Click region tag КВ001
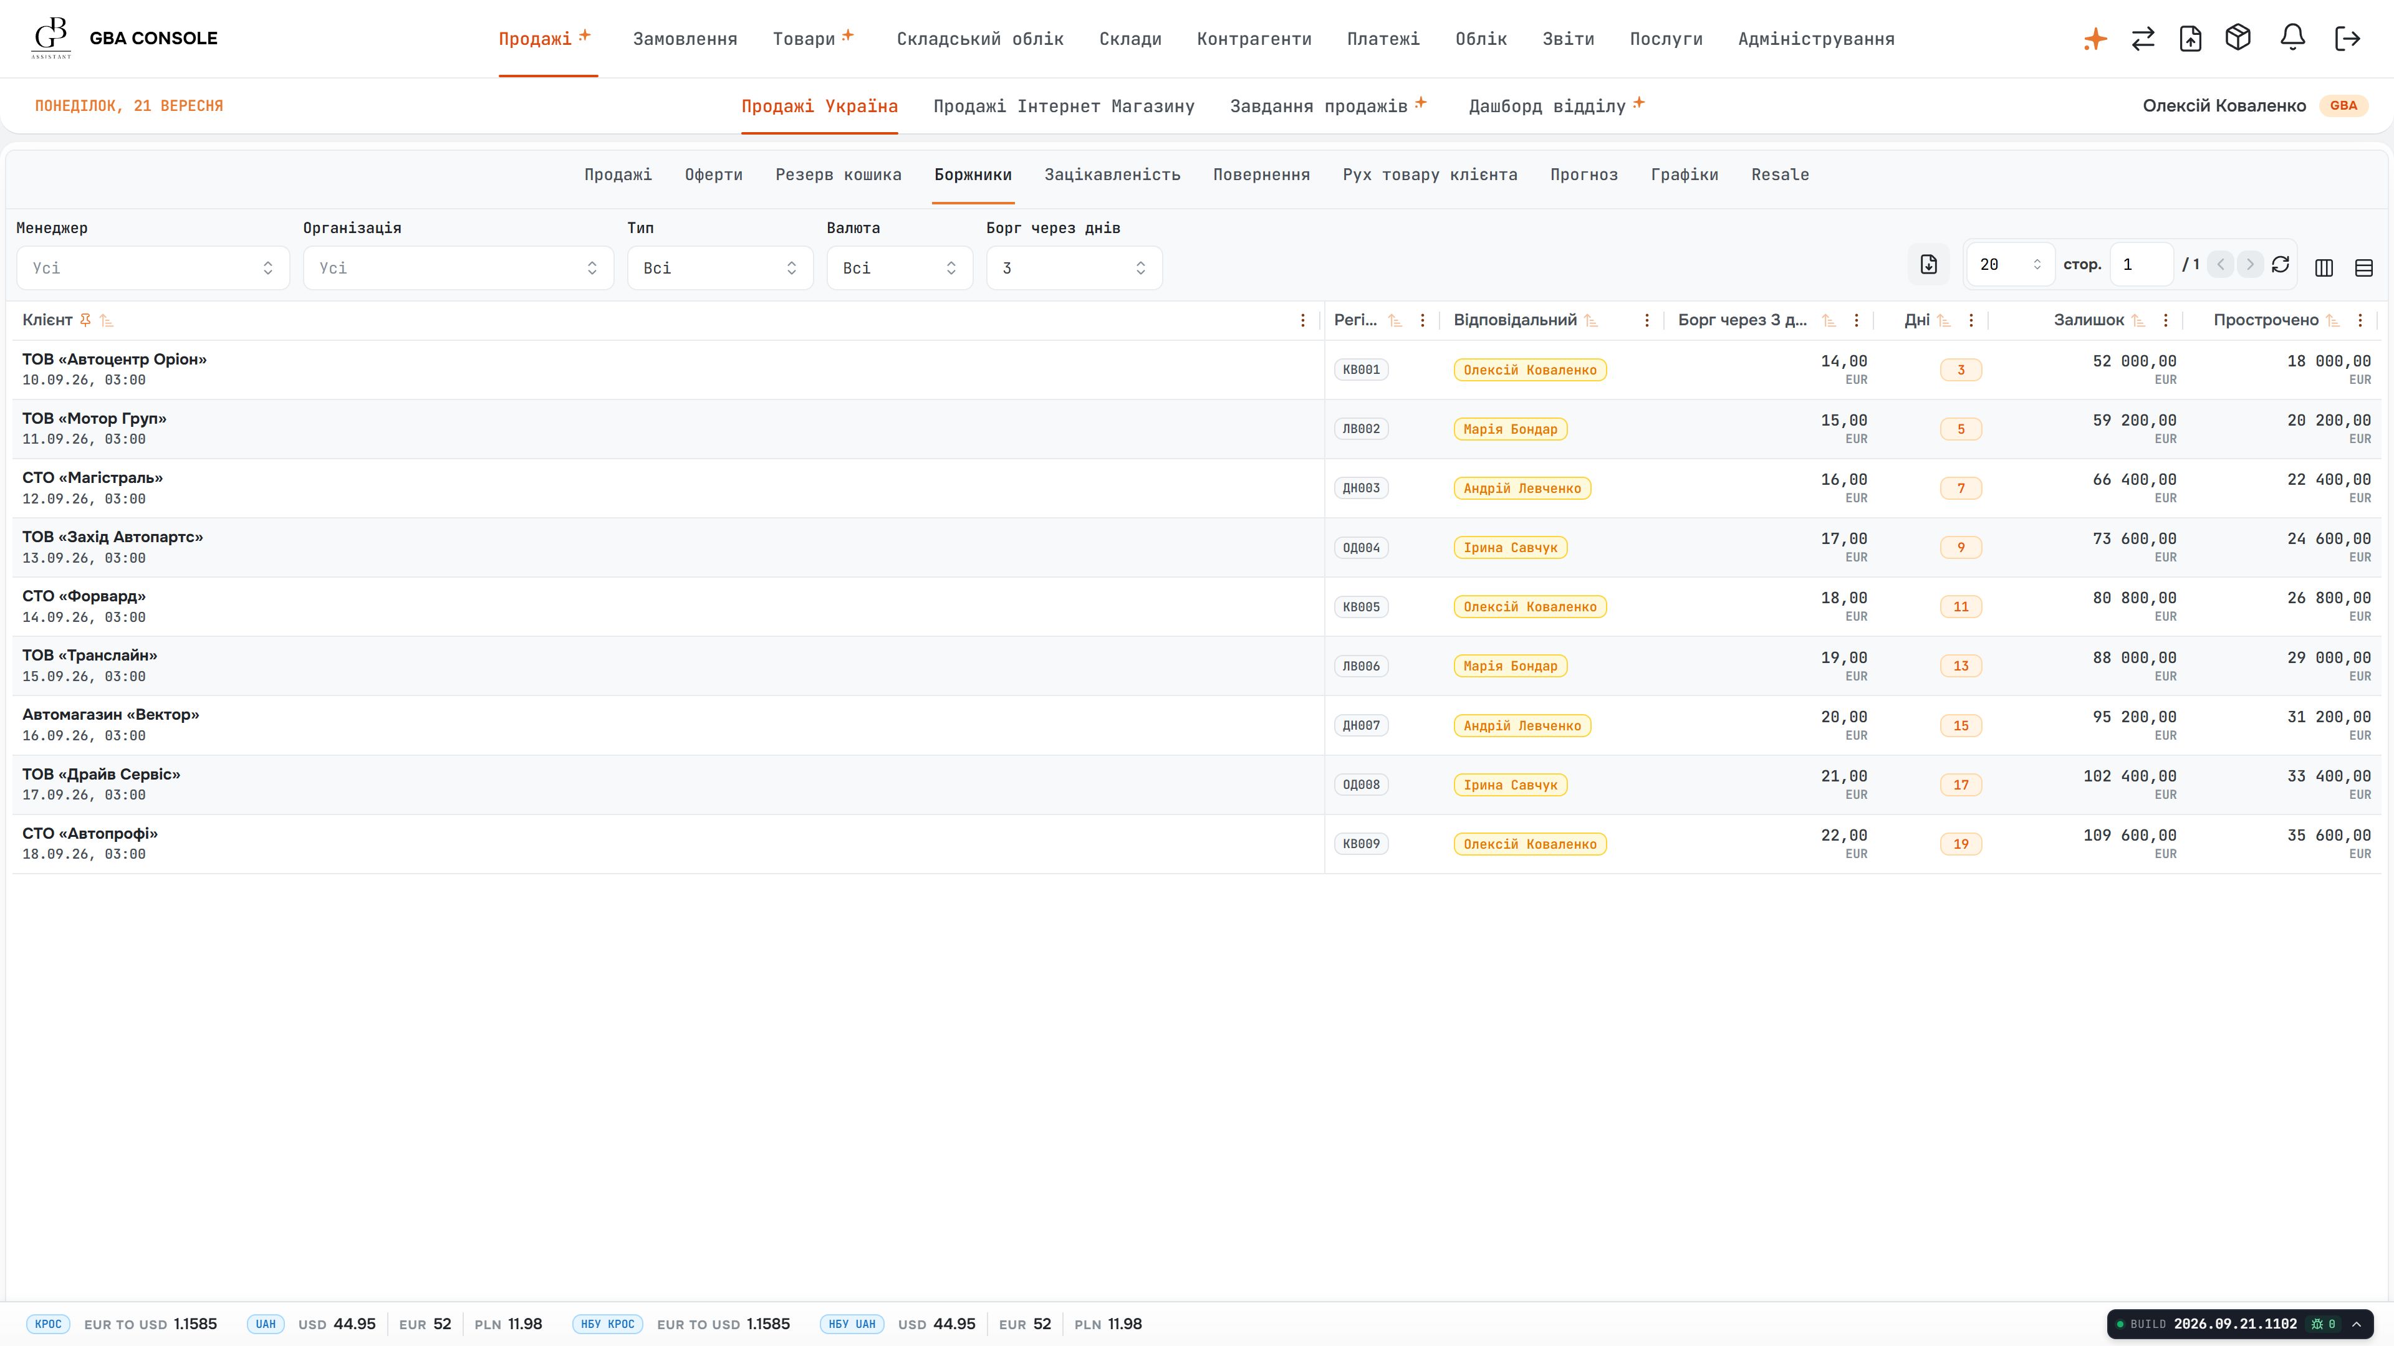 1362,370
